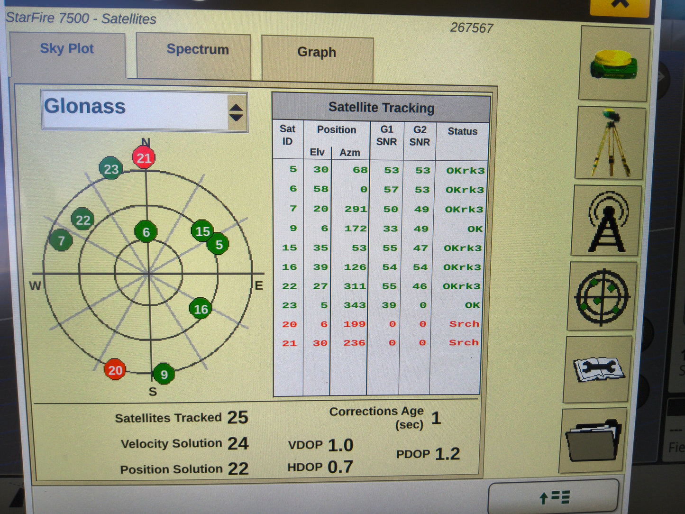Select satellite ID 16 in the tracking table
Screen dimensions: 685x514
290,267
